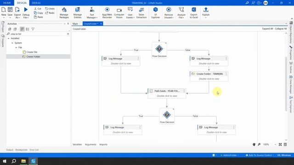294x165 pixels.
Task: Cut the selected activity
Action: point(38,9)
